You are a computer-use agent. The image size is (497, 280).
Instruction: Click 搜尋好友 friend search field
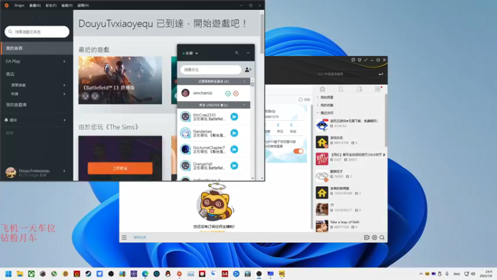(x=211, y=70)
